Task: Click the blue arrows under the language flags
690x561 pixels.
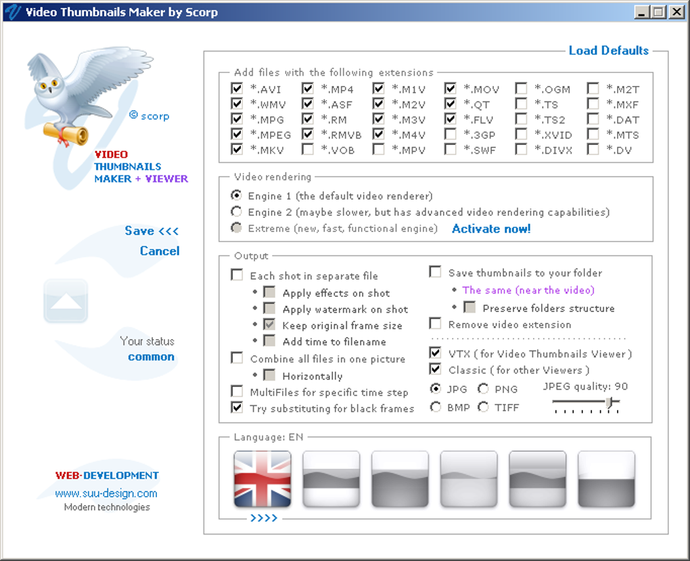Action: pos(264,518)
